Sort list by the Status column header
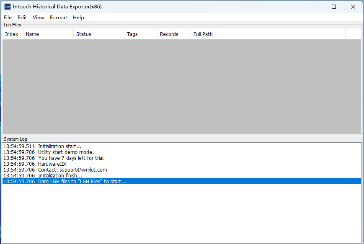Screen dimensions: 364x244 coord(99,34)
